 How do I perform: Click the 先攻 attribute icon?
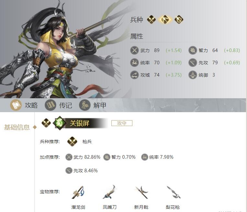coord(193,63)
